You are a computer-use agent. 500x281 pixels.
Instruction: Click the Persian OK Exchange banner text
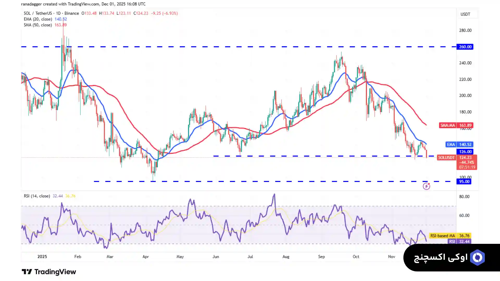440,258
